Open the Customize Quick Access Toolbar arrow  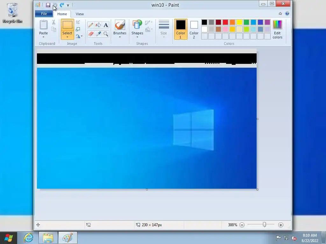pyautogui.click(x=68, y=5)
